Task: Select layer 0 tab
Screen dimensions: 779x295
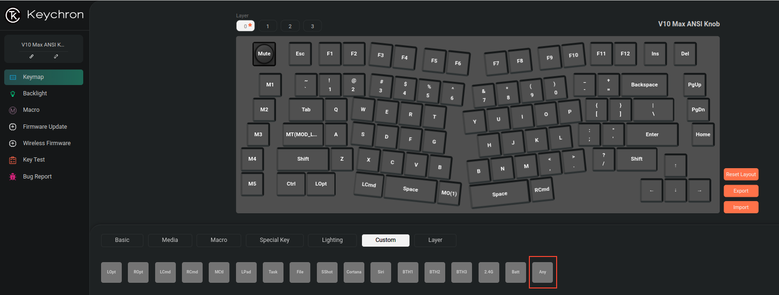Action: [x=245, y=26]
